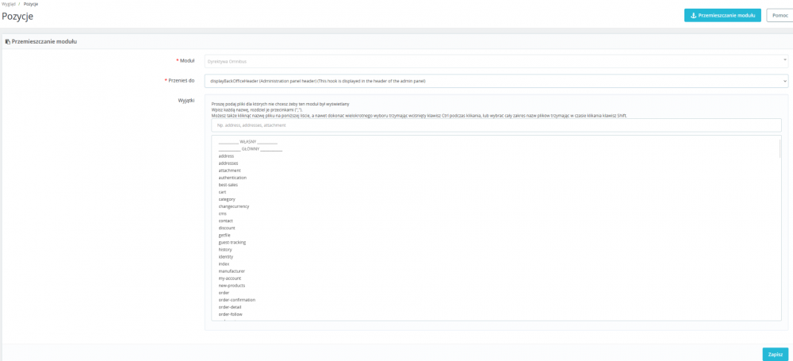Open the Pomoc help button
This screenshot has height=361, width=793.
[780, 15]
